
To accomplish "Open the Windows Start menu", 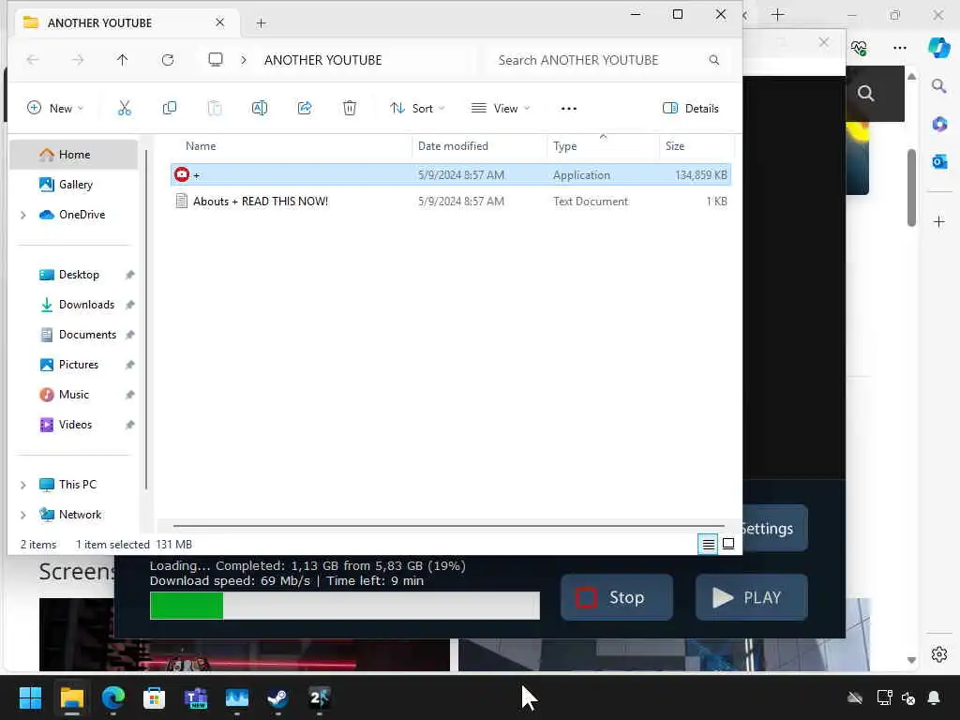I will [30, 697].
